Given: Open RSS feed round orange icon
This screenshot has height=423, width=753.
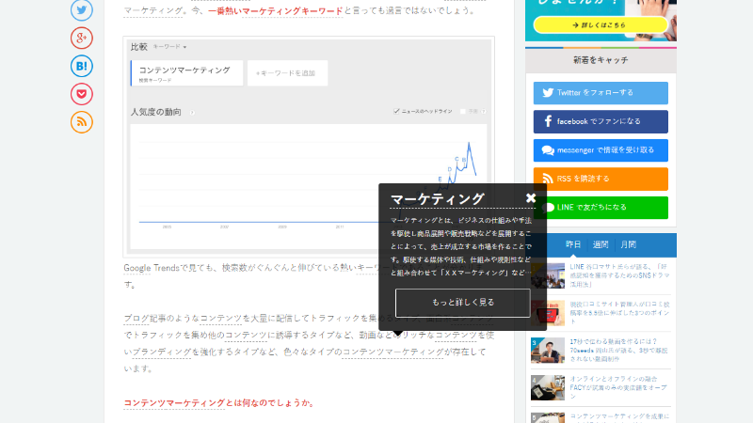Looking at the screenshot, I should click(x=82, y=122).
